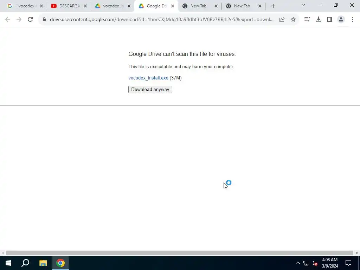Open the clock showing 4:08 AM
360x270 pixels.
tap(330, 263)
